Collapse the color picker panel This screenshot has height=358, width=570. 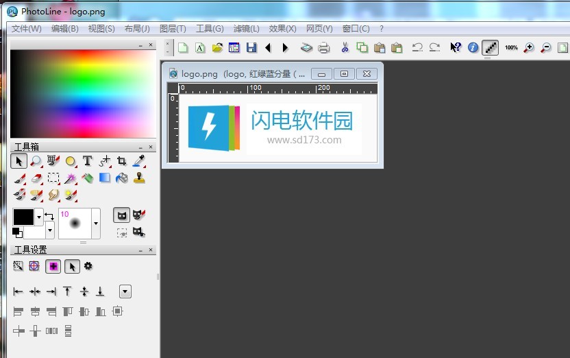coord(140,45)
